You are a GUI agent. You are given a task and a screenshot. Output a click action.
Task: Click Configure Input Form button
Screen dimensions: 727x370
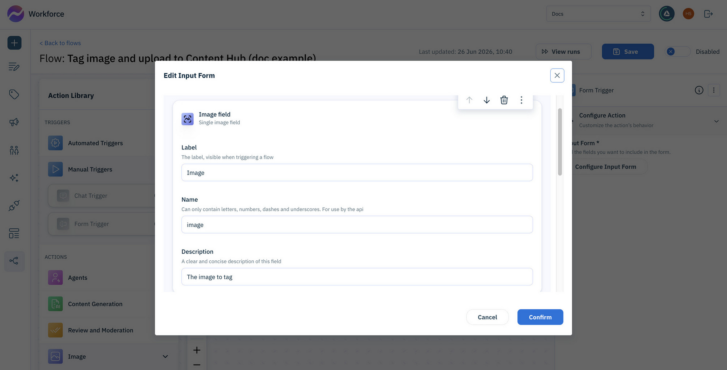pyautogui.click(x=606, y=166)
